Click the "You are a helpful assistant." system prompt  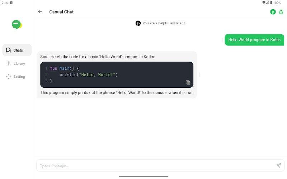pos(164,23)
